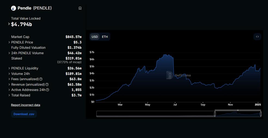268x138 pixels.
Task: Expand the 24h PENDLE Volume row
Action: [9, 53]
